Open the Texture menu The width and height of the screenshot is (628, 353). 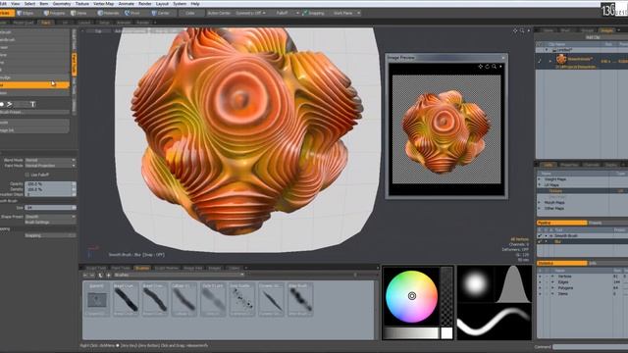point(82,4)
